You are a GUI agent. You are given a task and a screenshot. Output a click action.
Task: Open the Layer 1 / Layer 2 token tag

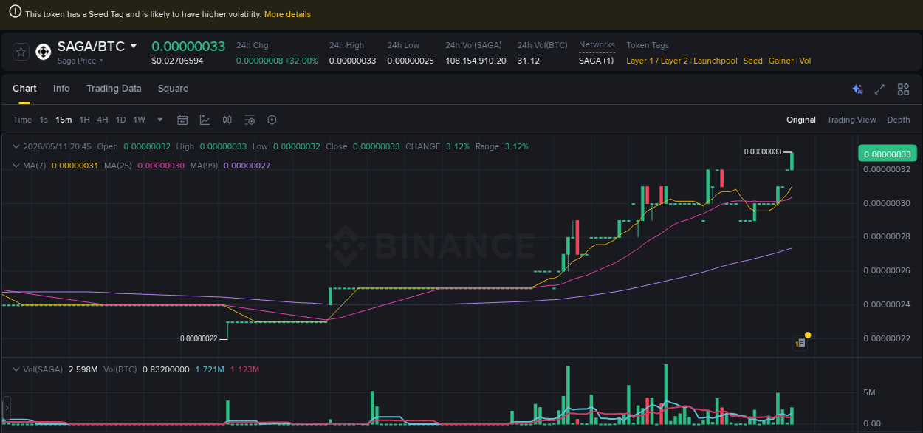click(x=657, y=61)
